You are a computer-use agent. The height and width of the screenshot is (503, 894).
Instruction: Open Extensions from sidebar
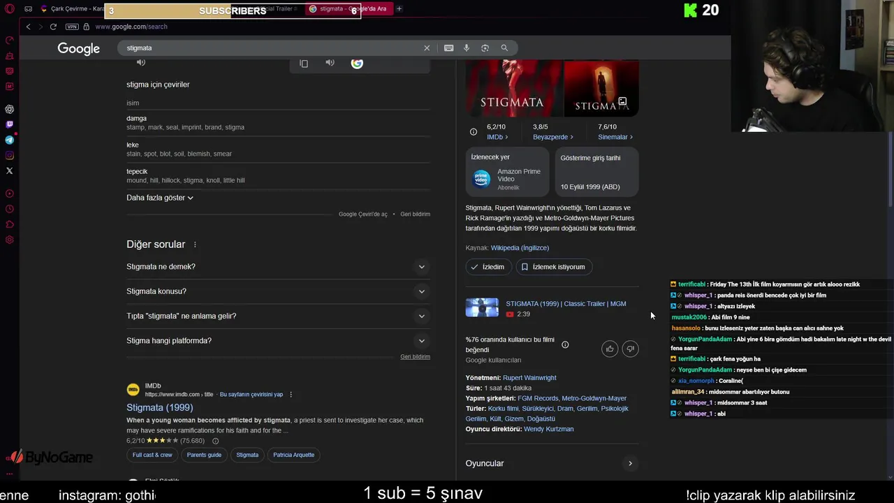coord(9,224)
